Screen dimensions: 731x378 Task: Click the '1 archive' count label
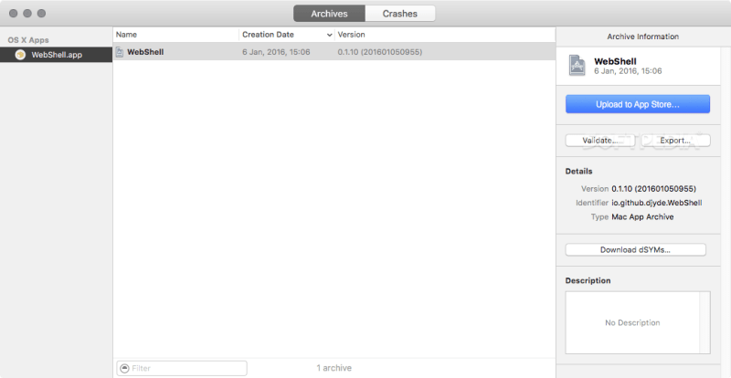(x=334, y=368)
